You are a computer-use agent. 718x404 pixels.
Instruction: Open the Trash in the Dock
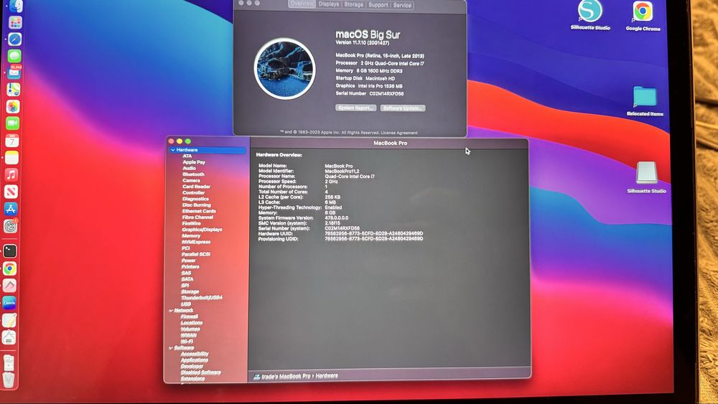(8, 380)
